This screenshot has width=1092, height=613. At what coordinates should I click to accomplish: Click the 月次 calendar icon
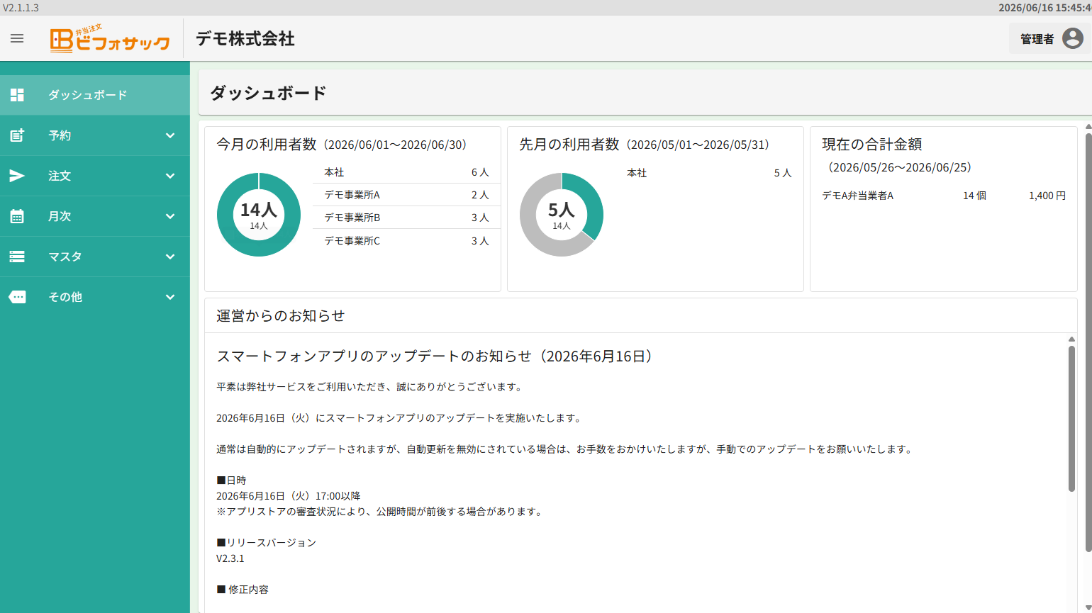point(17,216)
